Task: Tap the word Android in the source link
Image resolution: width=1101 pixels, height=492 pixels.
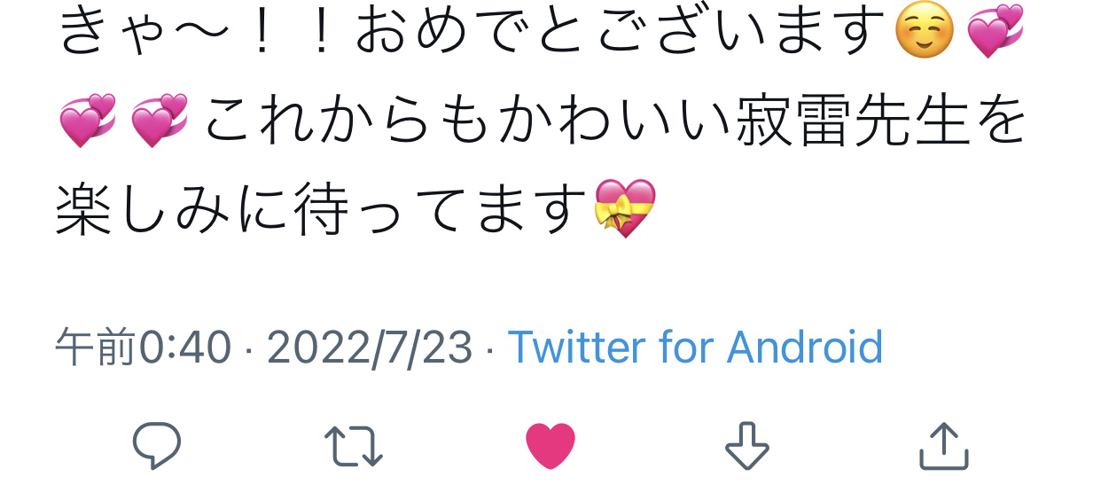Action: pos(805,348)
